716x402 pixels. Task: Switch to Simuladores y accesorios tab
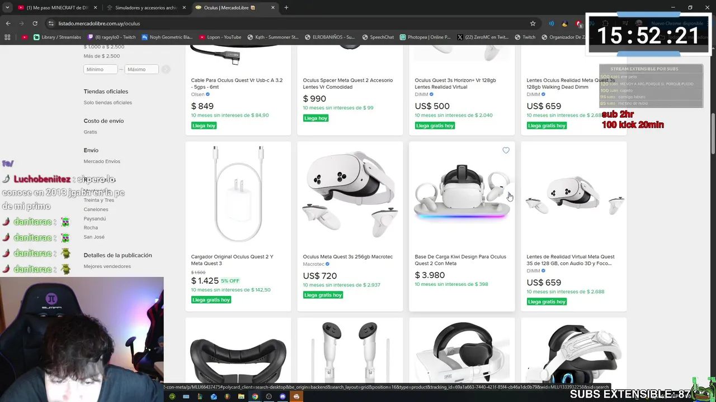145,8
